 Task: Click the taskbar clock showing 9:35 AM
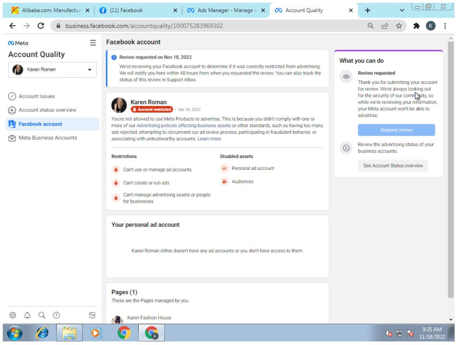pos(432,329)
